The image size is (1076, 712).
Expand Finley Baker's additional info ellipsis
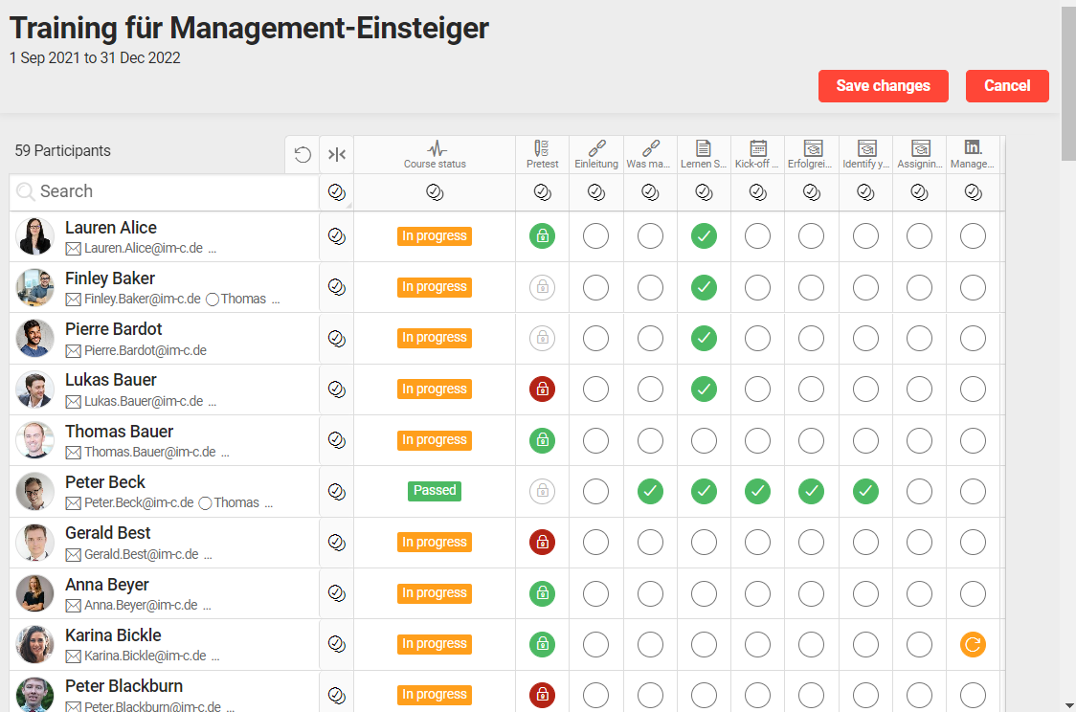coord(275,299)
